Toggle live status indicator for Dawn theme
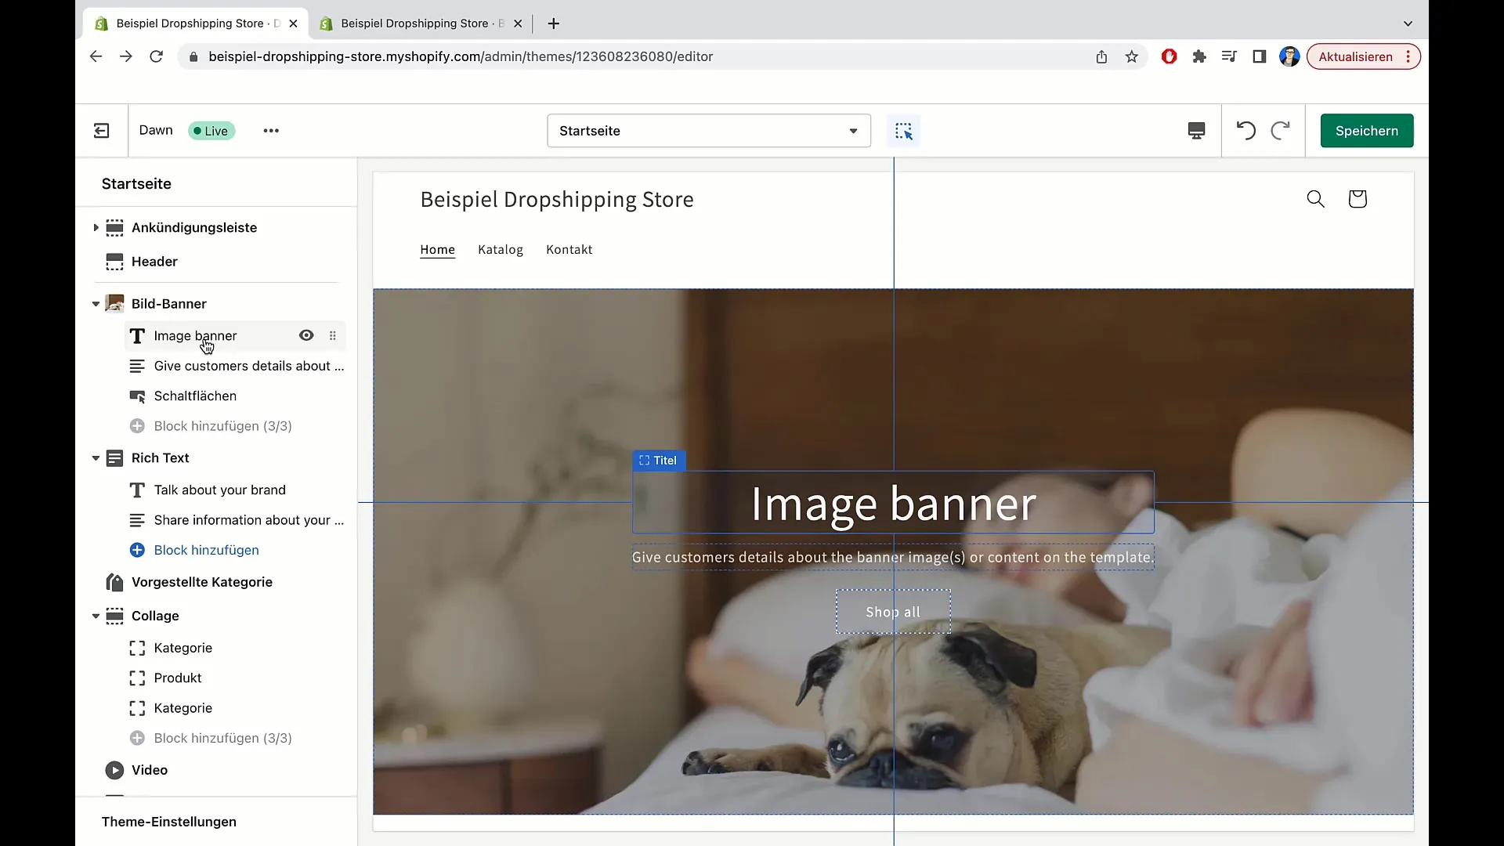The height and width of the screenshot is (846, 1504). 211,130
